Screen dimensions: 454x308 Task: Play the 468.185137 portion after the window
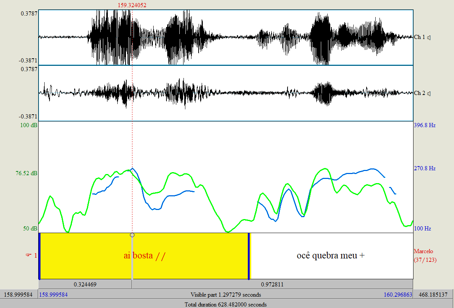434,294
